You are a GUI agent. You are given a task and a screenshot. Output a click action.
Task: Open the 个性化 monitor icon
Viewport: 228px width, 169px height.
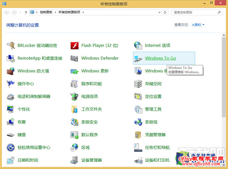coord(10,109)
